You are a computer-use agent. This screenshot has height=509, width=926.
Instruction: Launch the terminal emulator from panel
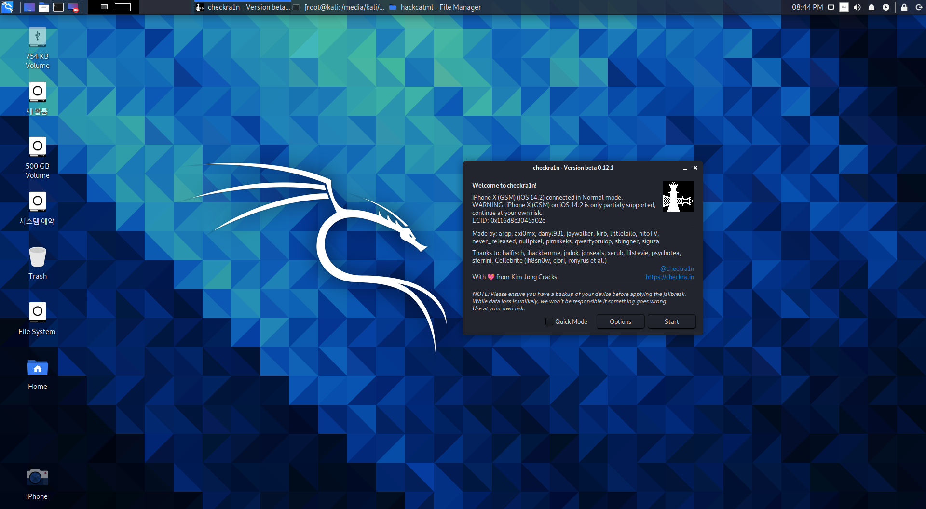58,7
